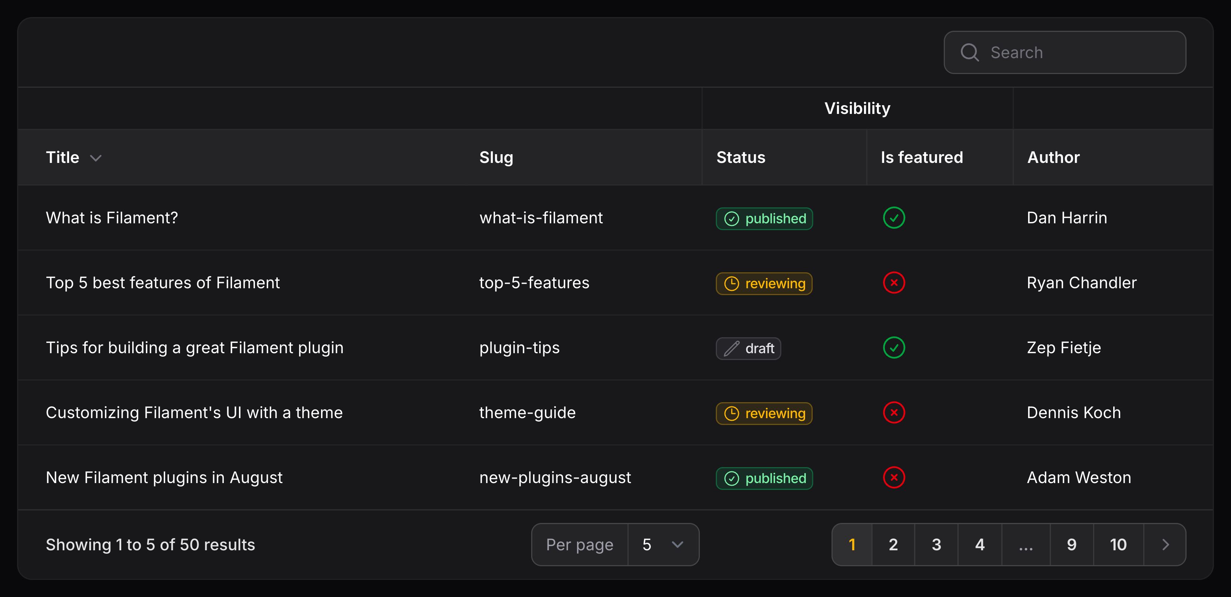This screenshot has height=597, width=1231.
Task: Click the search magnifier icon
Action: tap(970, 52)
